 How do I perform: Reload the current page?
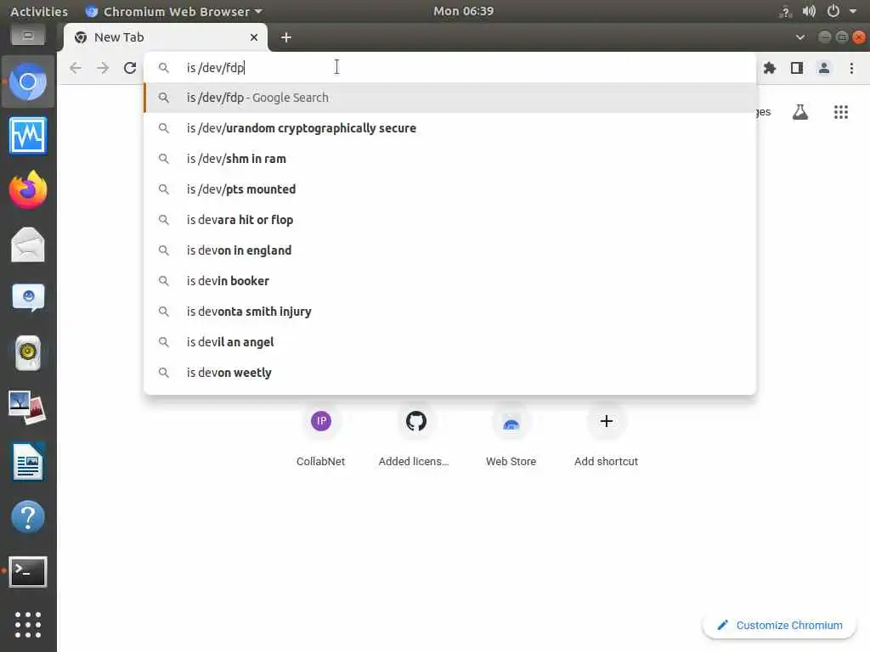pyautogui.click(x=130, y=68)
